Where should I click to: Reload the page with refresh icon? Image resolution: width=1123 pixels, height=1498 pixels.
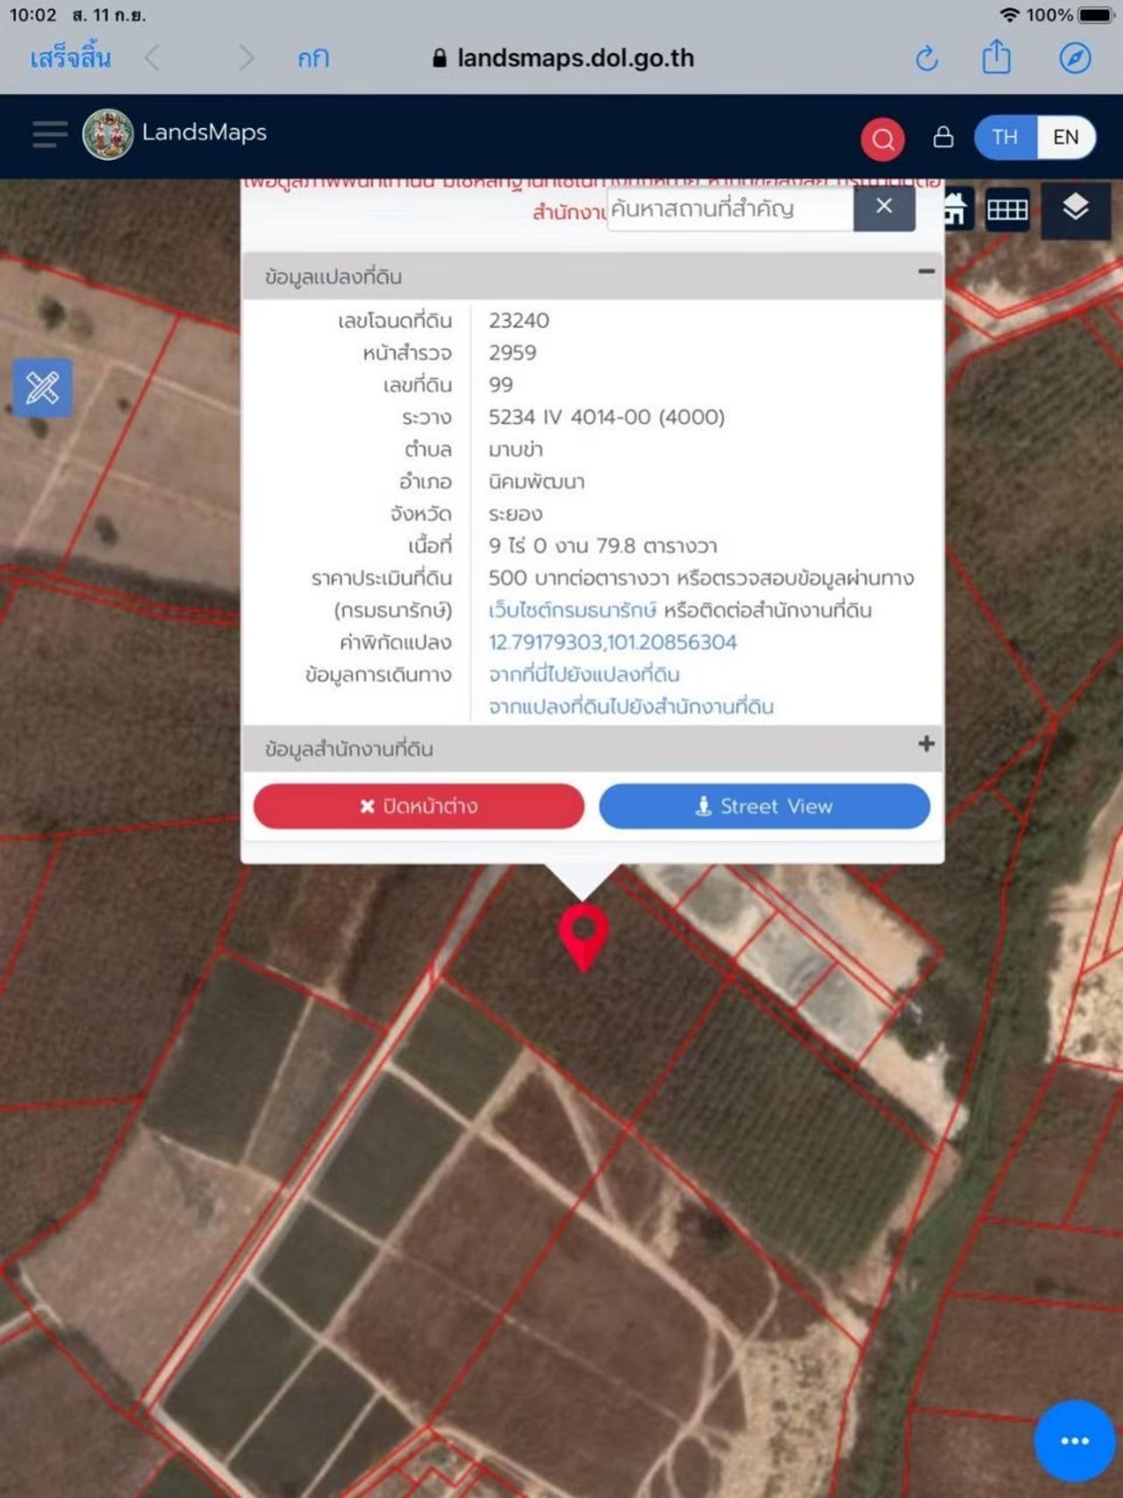(x=926, y=59)
